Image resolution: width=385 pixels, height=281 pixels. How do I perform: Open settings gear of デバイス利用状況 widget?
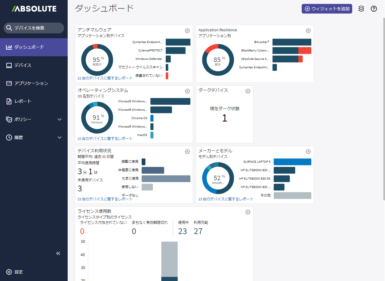(x=187, y=152)
